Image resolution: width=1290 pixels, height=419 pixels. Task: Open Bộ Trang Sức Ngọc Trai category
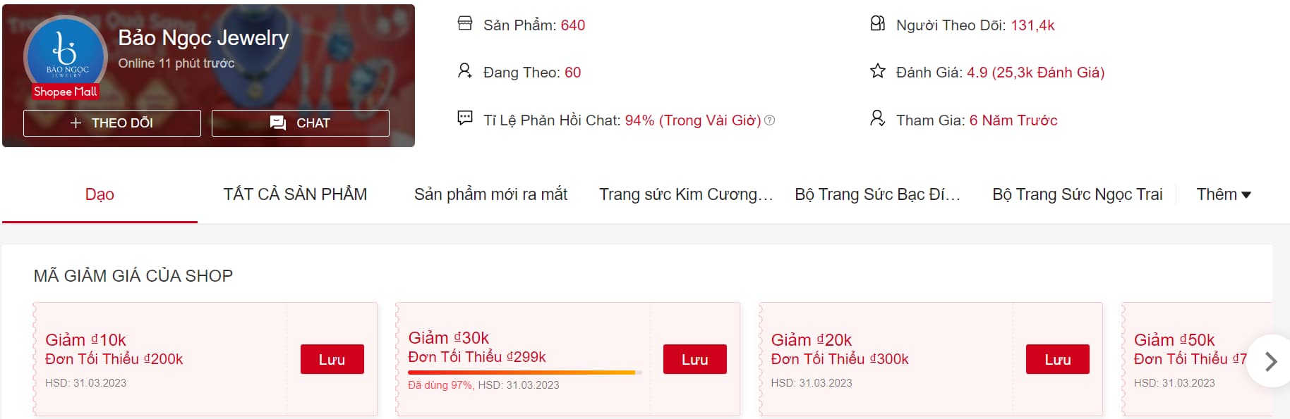tap(1077, 194)
